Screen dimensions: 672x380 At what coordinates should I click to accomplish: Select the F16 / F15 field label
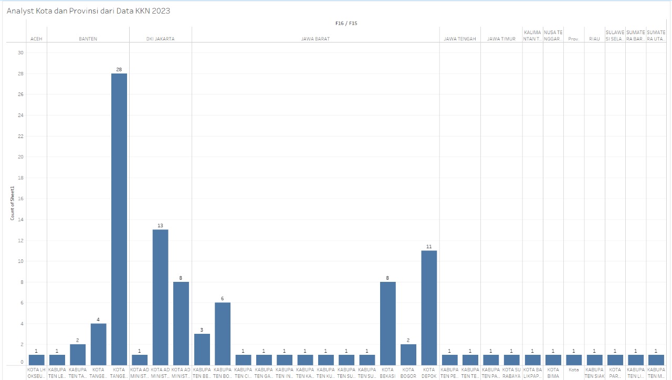click(346, 24)
